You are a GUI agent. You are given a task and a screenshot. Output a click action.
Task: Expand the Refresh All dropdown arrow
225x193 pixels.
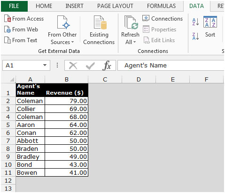(x=134, y=42)
